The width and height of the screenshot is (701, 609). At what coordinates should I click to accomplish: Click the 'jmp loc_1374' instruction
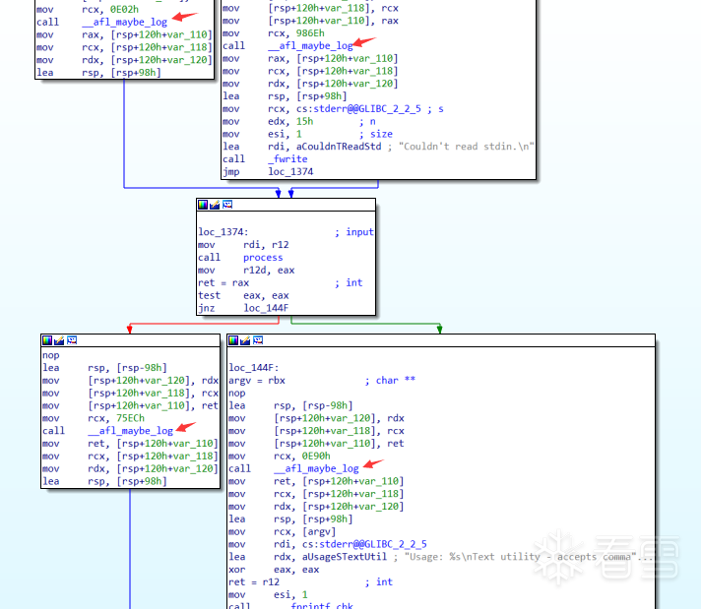[x=268, y=171]
